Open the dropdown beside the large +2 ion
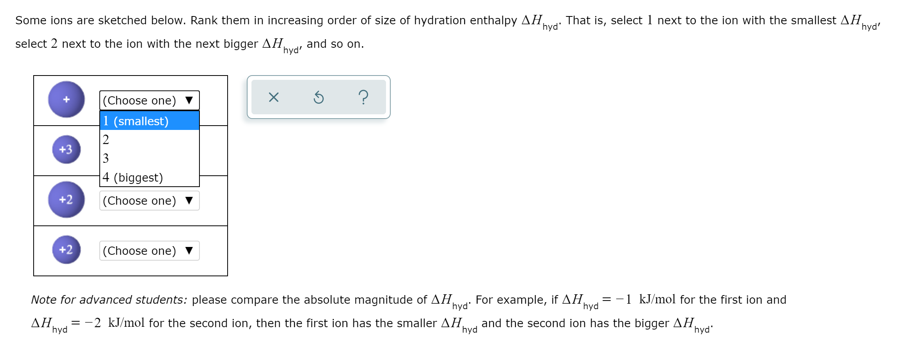 [x=149, y=200]
